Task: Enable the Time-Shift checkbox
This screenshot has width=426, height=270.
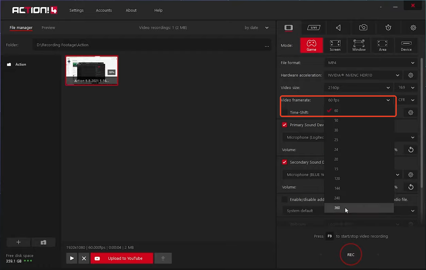Action: pos(285,112)
